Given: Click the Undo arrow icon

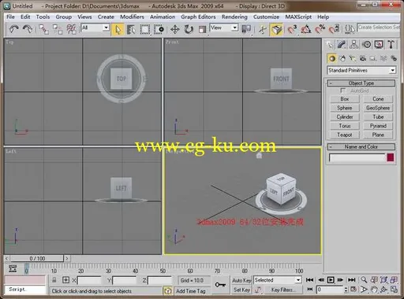Looking at the screenshot, I should [x=13, y=29].
